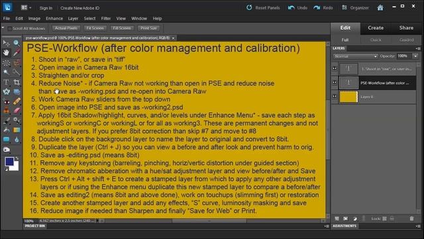This screenshot has height=239, width=424.
Task: Switch to the Share tab
Action: coord(406,28)
